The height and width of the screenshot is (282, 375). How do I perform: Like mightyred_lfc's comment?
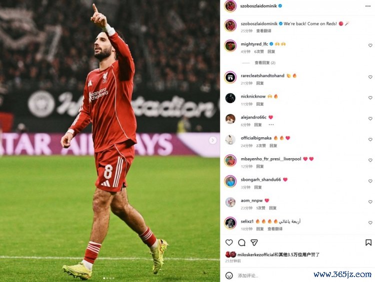[370, 45]
